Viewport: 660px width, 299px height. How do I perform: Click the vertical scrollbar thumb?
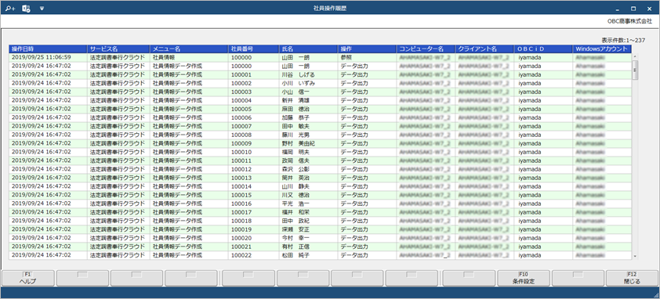[x=635, y=70]
